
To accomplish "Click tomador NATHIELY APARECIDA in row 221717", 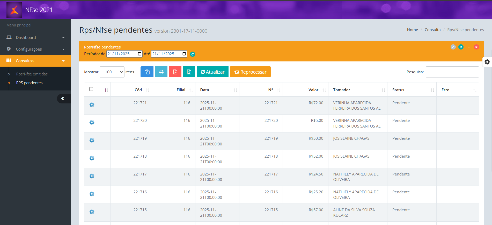I will click(x=356, y=177).
